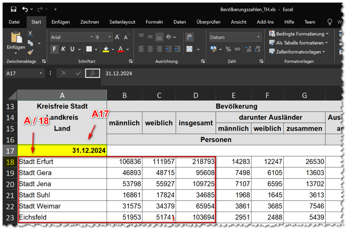Open the Arial font name dropdown
Image resolution: width=348 pixels, height=231 pixels.
tap(92, 37)
